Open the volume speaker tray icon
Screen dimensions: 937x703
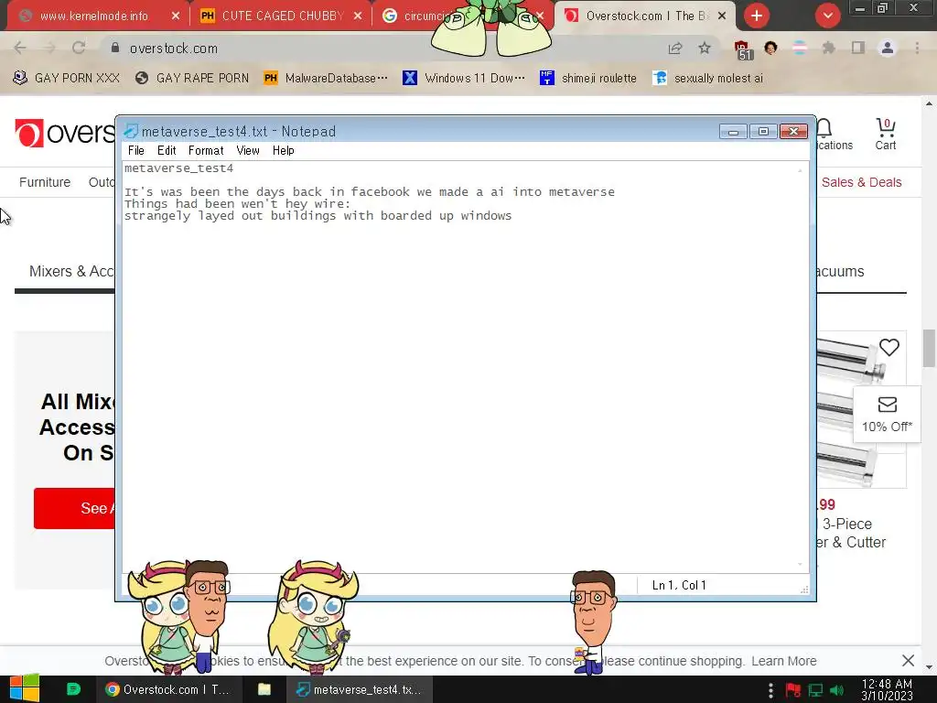[837, 690]
